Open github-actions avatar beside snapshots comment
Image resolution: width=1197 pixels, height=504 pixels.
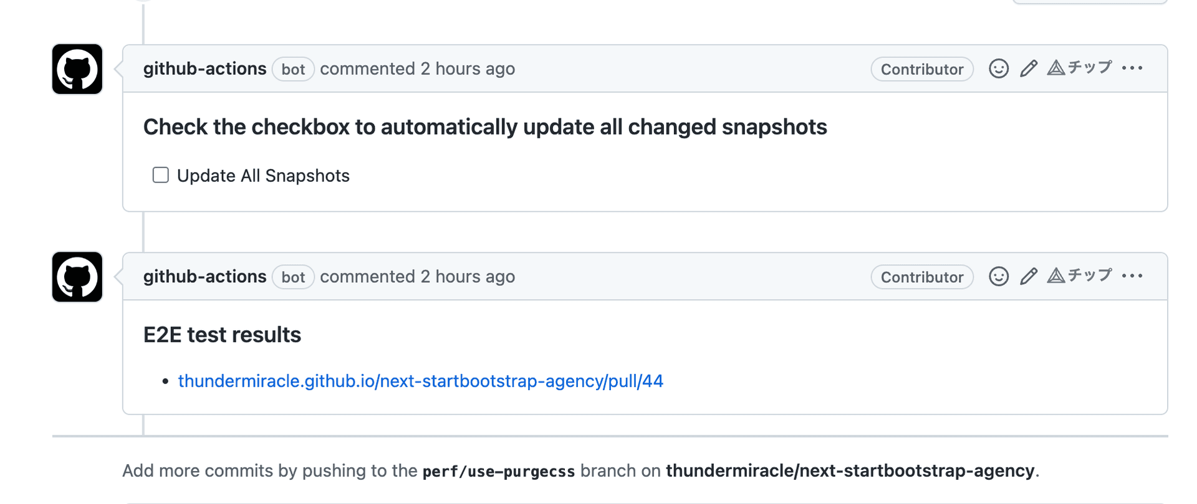tap(77, 69)
